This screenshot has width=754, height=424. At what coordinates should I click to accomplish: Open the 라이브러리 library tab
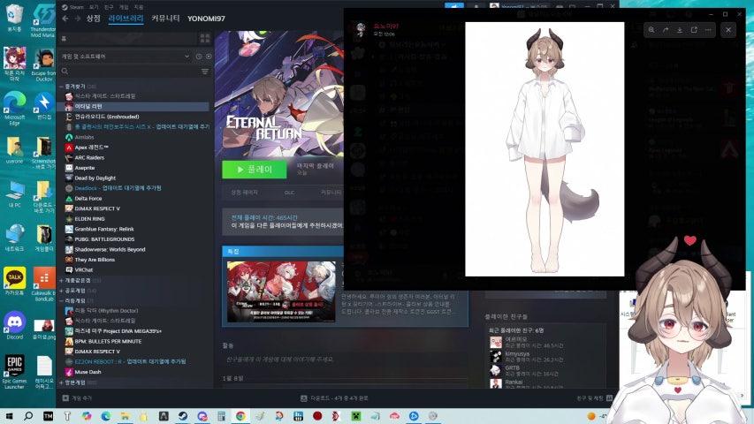click(126, 19)
